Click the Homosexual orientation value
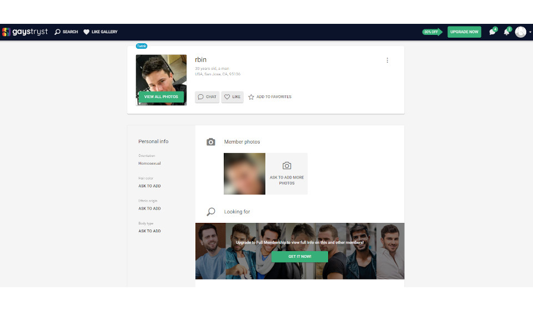 149,164
